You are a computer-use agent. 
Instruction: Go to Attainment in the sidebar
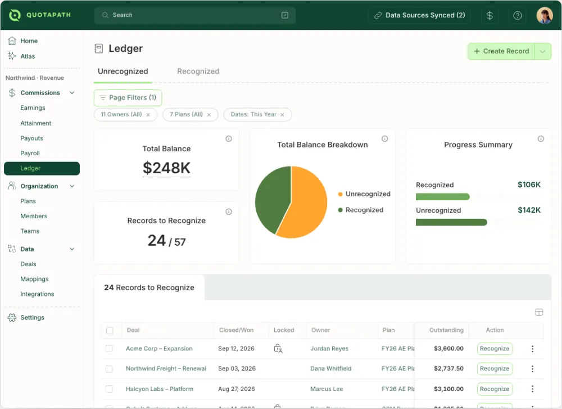click(35, 123)
